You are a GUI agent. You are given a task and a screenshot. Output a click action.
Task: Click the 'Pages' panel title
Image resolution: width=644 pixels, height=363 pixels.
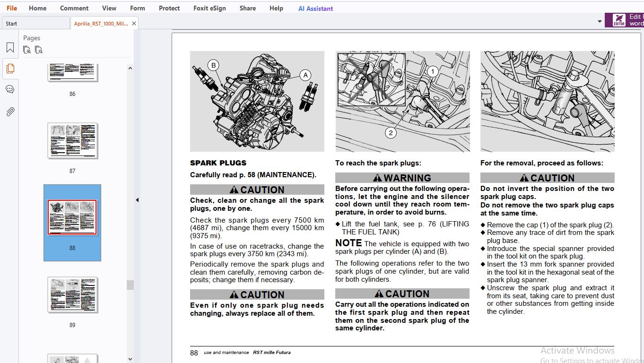(32, 38)
